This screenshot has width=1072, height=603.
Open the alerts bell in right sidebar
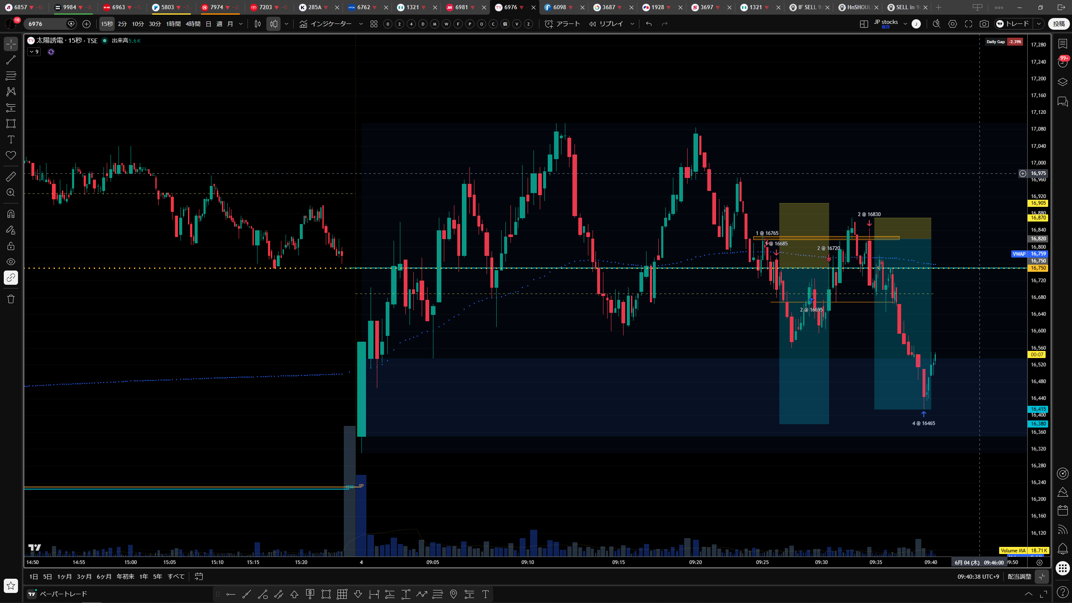(1062, 549)
